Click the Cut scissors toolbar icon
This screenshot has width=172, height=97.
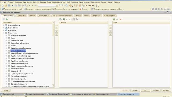(13, 5)
